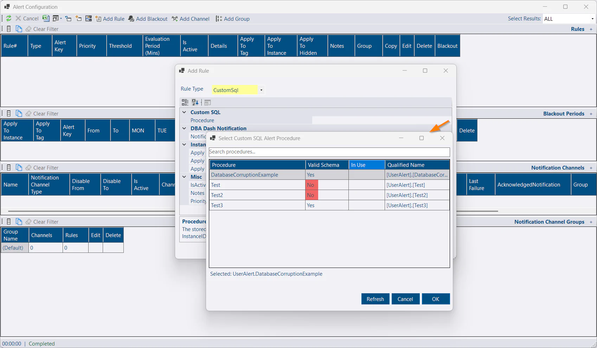This screenshot has height=348, width=597.
Task: Select the Test3 procedure row
Action: coord(329,205)
